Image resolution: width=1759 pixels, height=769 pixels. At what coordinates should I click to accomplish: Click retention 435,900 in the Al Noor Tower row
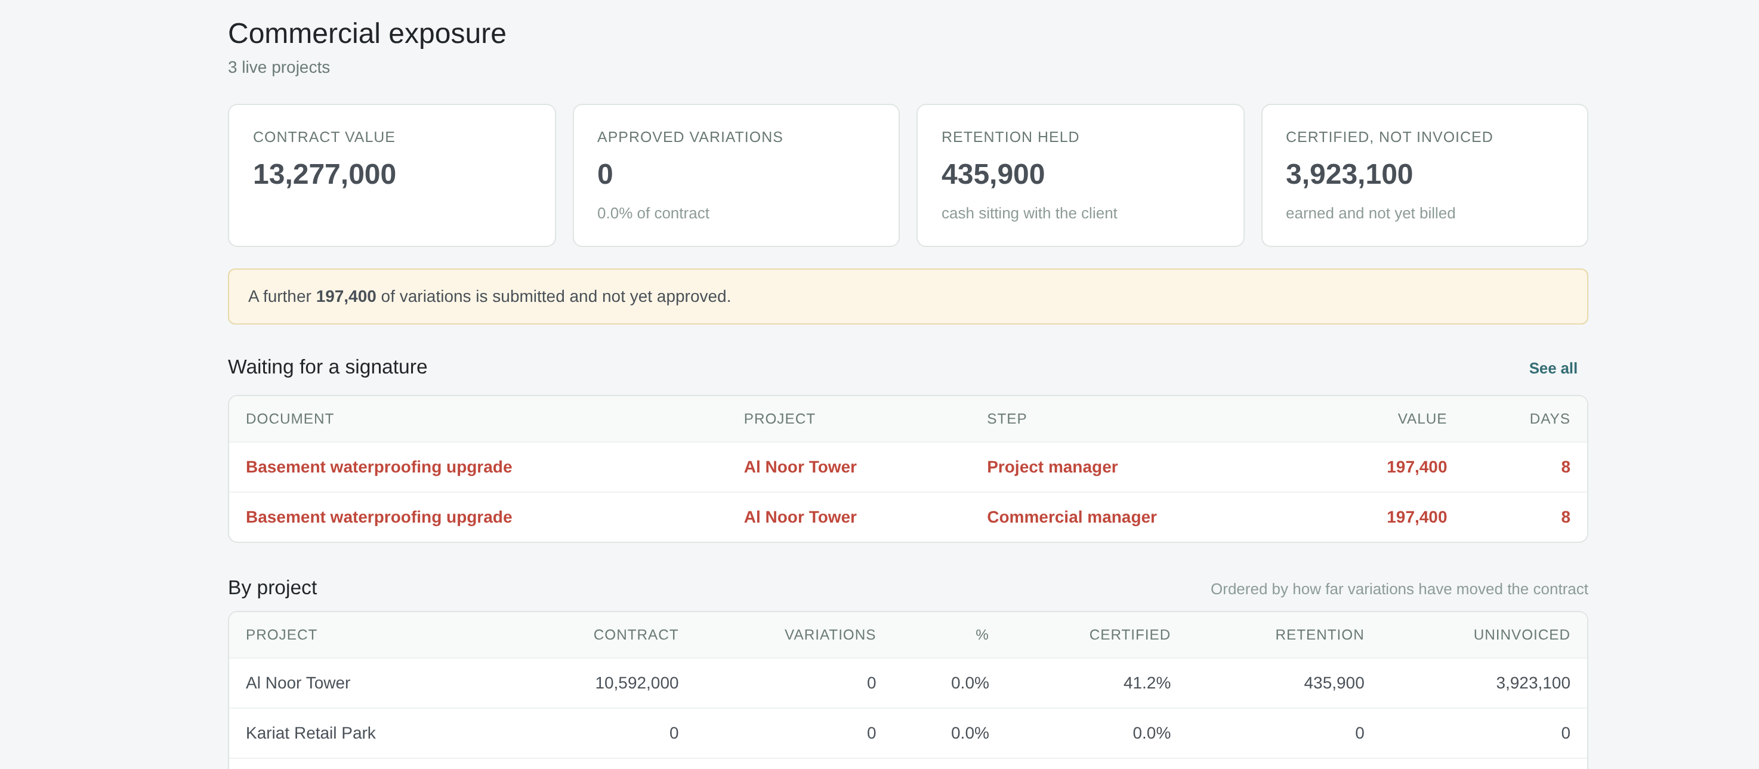click(1334, 683)
